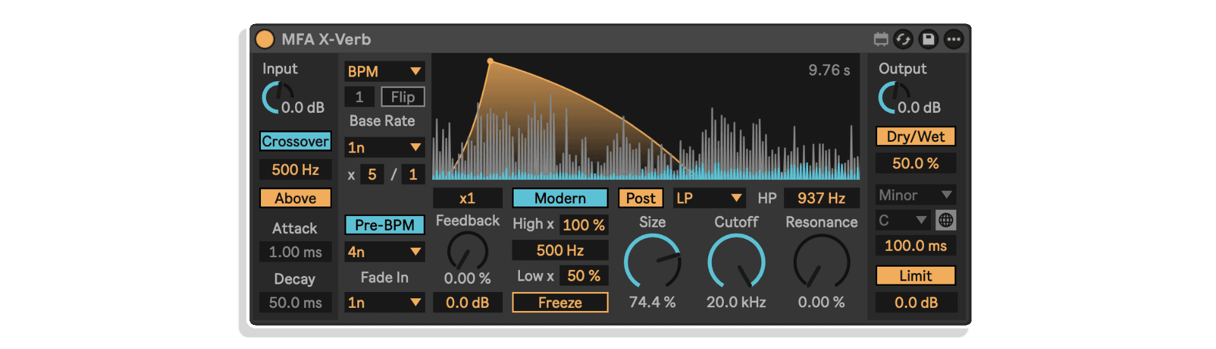Click the Feedback 0.00 % value
This screenshot has width=1216, height=349.
tap(467, 278)
